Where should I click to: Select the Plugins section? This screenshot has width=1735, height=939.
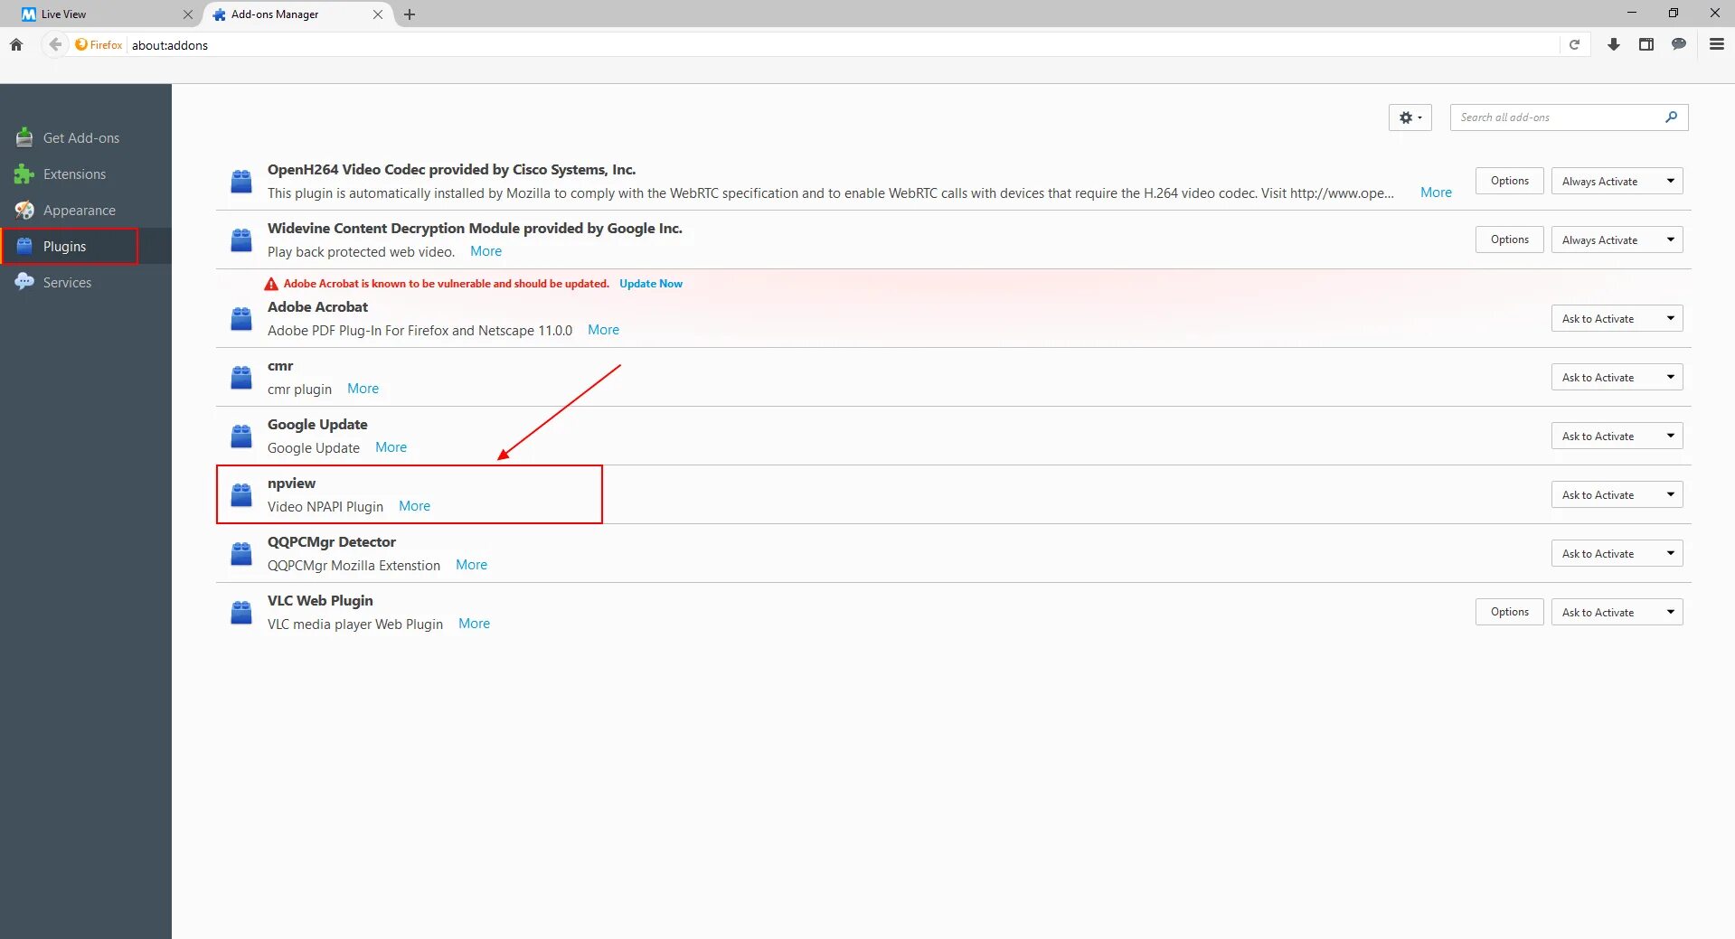tap(86, 246)
